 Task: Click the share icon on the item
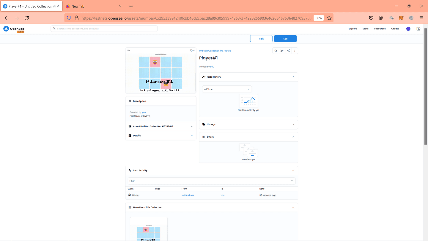point(288,51)
